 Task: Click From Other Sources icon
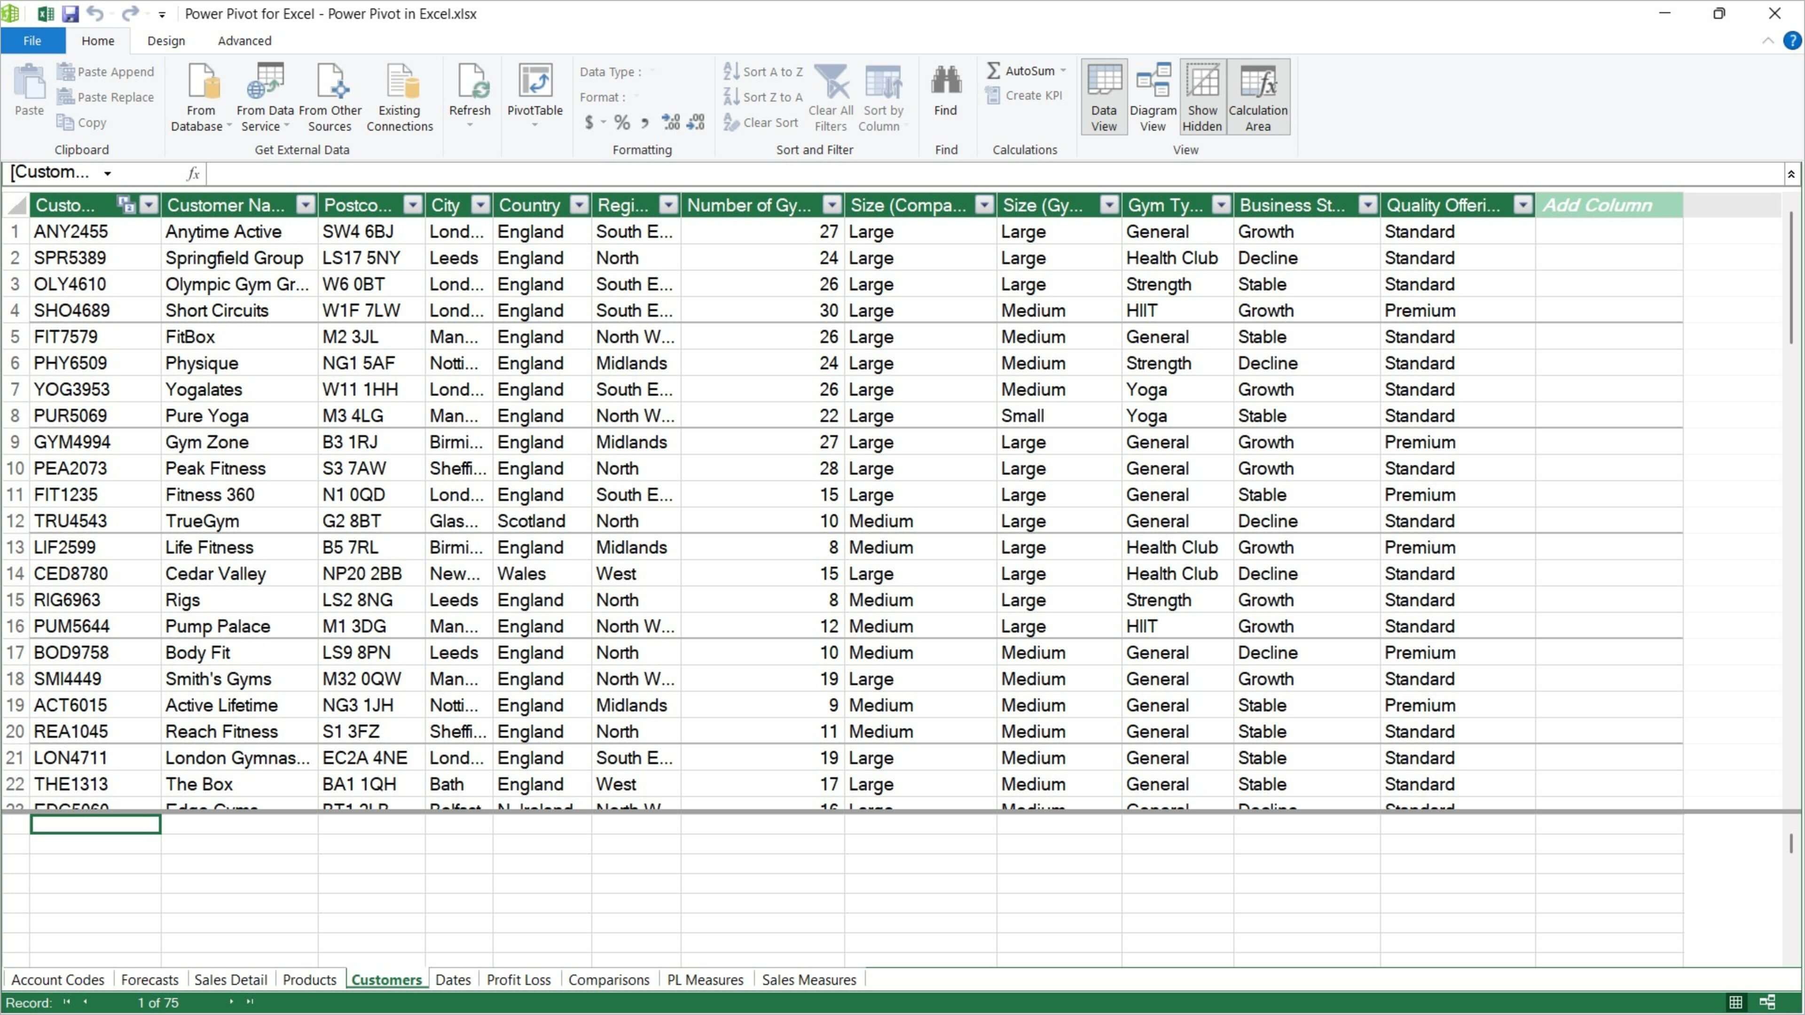(x=330, y=83)
